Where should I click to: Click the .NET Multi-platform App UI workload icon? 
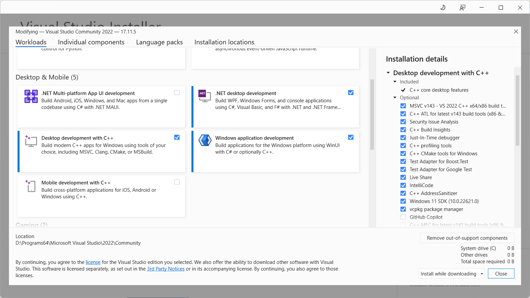31,96
